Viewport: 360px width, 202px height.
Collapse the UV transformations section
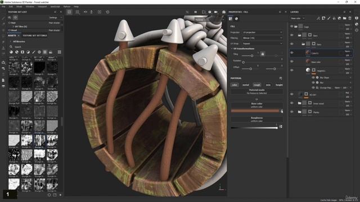point(232,49)
